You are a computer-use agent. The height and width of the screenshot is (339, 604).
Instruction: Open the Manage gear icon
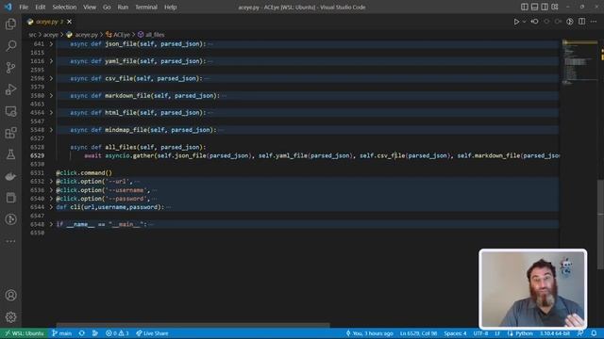click(x=10, y=317)
